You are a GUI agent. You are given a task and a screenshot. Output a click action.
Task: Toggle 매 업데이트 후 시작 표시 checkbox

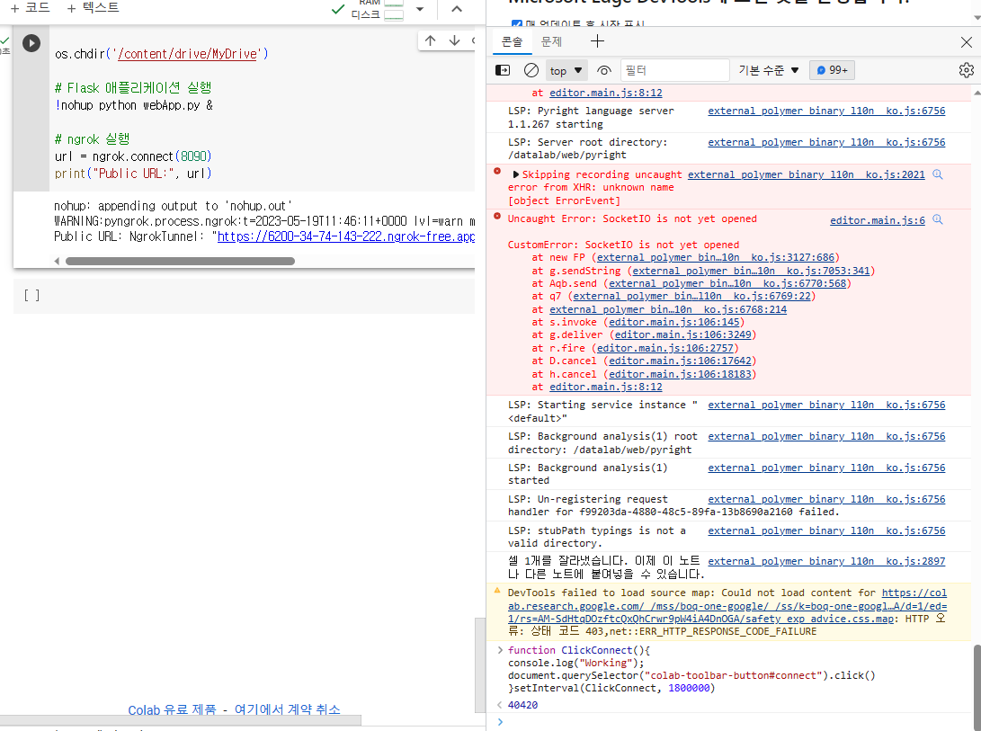(517, 24)
